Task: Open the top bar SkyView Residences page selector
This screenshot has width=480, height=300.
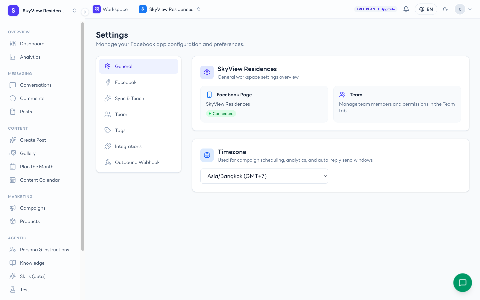Action: (x=170, y=9)
